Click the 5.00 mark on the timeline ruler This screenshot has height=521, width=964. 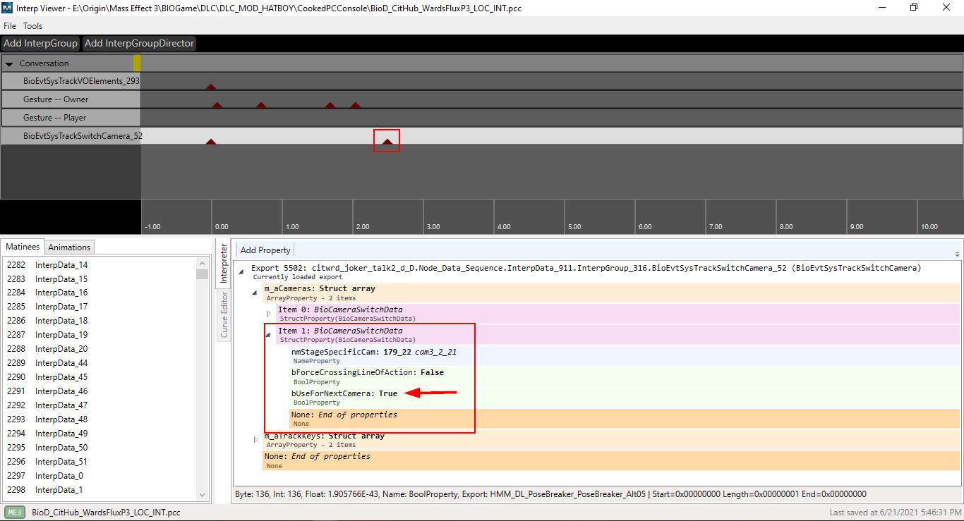[574, 227]
